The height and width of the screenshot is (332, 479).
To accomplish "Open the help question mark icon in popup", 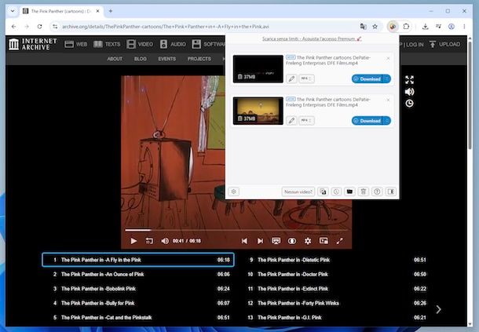I will coord(377,192).
